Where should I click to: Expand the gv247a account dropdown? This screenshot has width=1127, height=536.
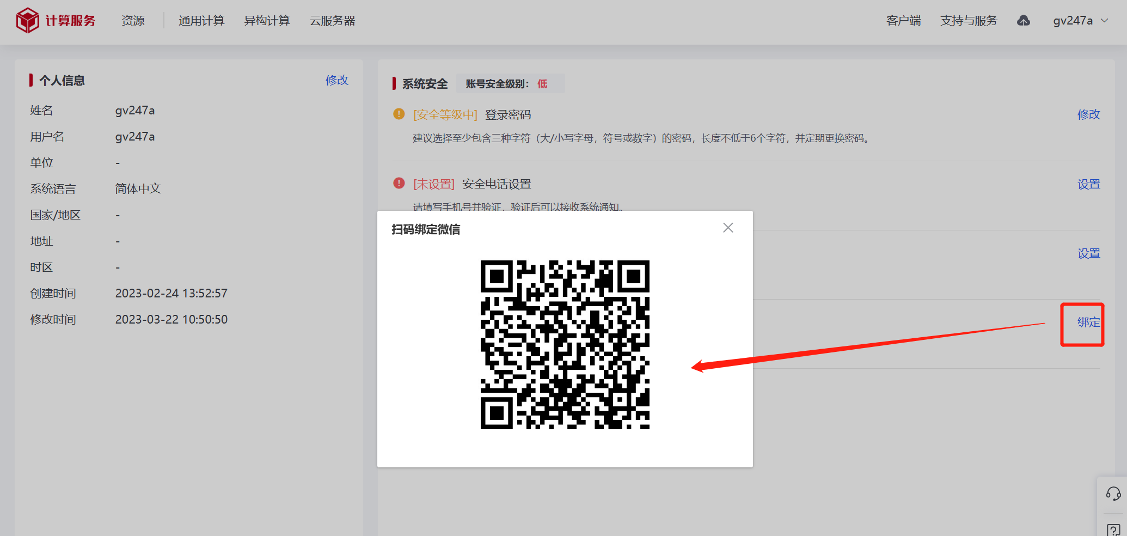pyautogui.click(x=1080, y=21)
